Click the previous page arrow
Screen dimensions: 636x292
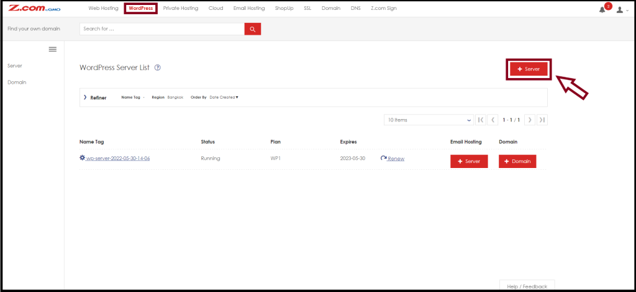(x=493, y=120)
